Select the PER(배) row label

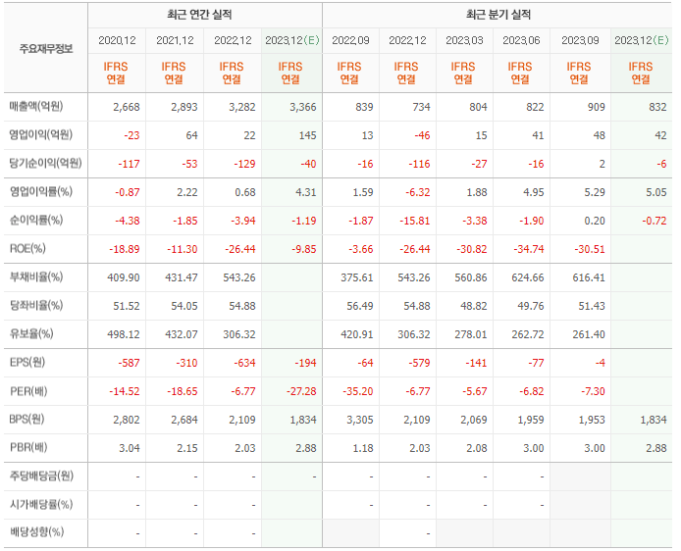point(28,391)
